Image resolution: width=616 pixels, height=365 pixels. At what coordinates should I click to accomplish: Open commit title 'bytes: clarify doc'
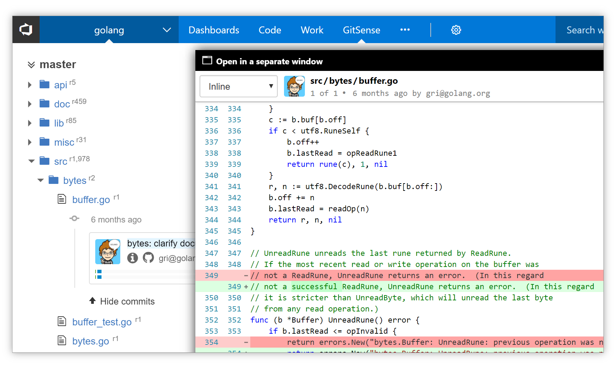161,243
